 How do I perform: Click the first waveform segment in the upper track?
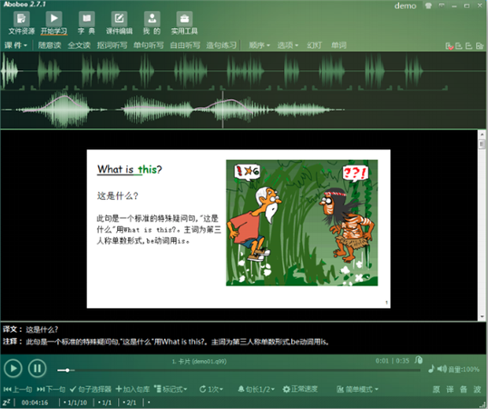click(9, 71)
